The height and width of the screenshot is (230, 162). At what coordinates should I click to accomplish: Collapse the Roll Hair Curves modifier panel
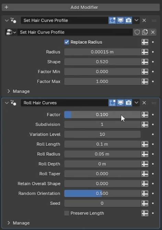[x=7, y=103]
